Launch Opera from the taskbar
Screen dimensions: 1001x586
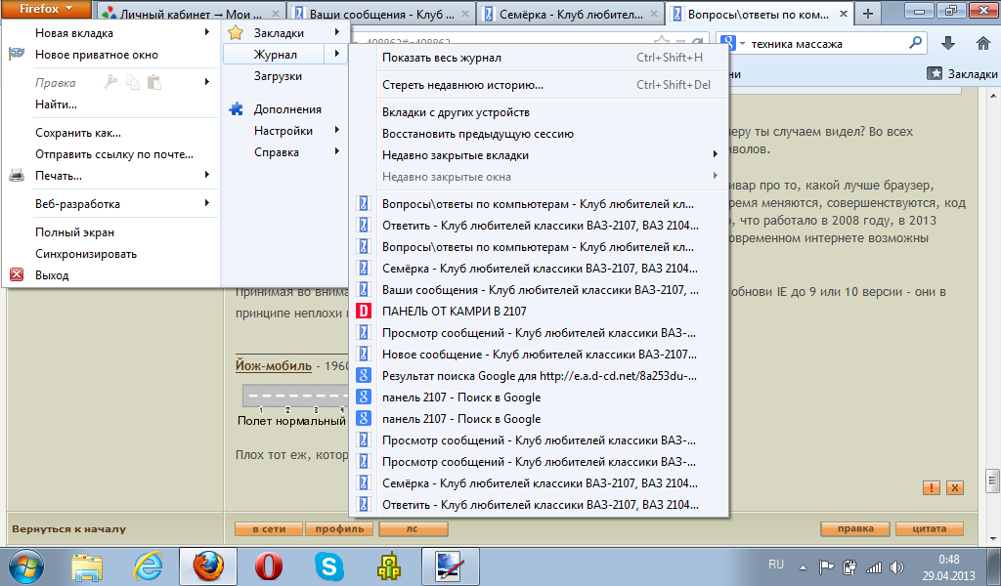269,566
